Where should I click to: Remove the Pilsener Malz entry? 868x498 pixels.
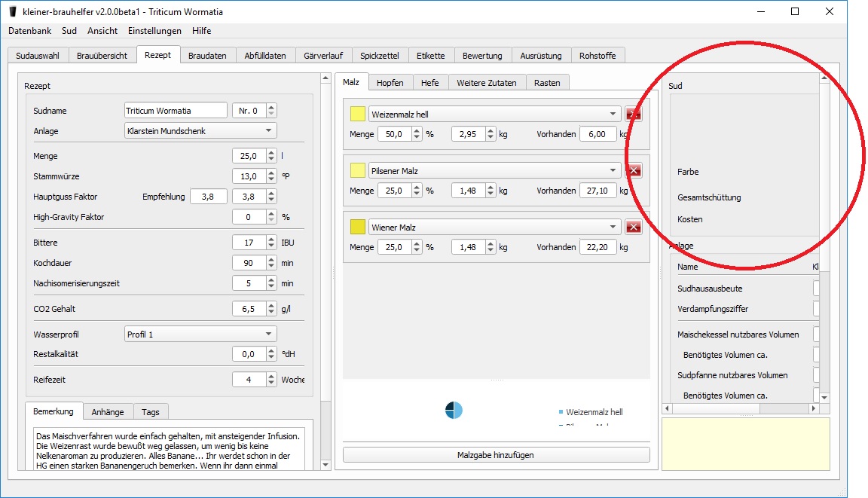pos(634,171)
